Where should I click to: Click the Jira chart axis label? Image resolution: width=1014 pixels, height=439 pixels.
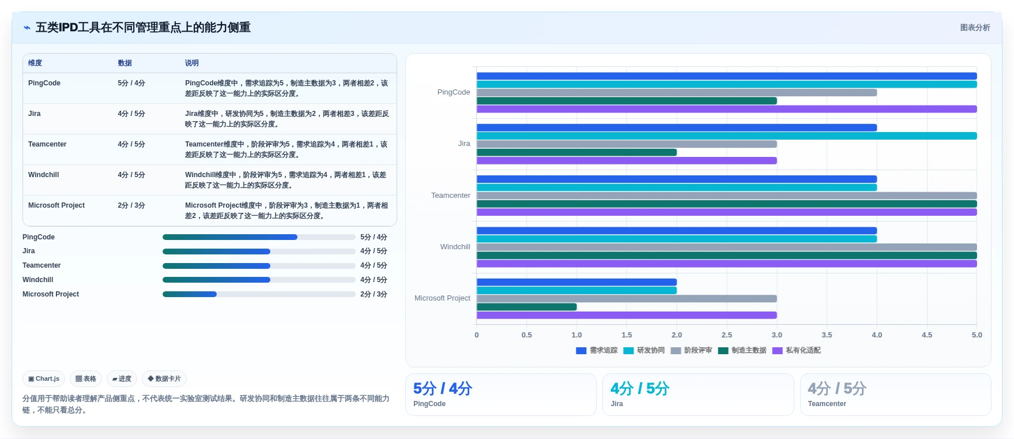(464, 144)
